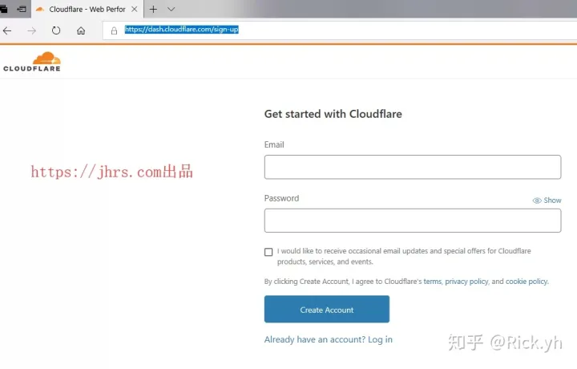
Task: Click the browser forward arrow
Action: pyautogui.click(x=31, y=30)
